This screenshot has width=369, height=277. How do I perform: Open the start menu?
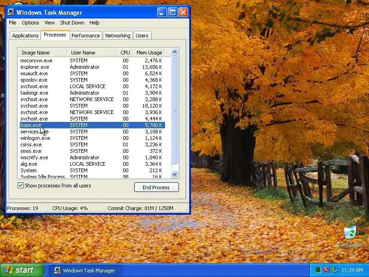point(22,270)
